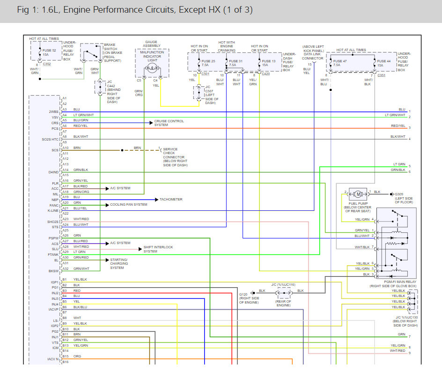The width and height of the screenshot is (442, 379).
Task: Select the Fuse 25 7.5A symbol
Action: pos(199,62)
